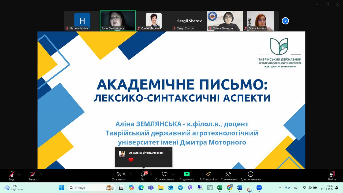Expand the arrow next to Участники
343x193 pixels.
click(131, 174)
